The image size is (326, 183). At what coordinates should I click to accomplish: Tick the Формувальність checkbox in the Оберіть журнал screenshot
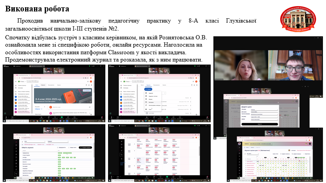pos(58,147)
